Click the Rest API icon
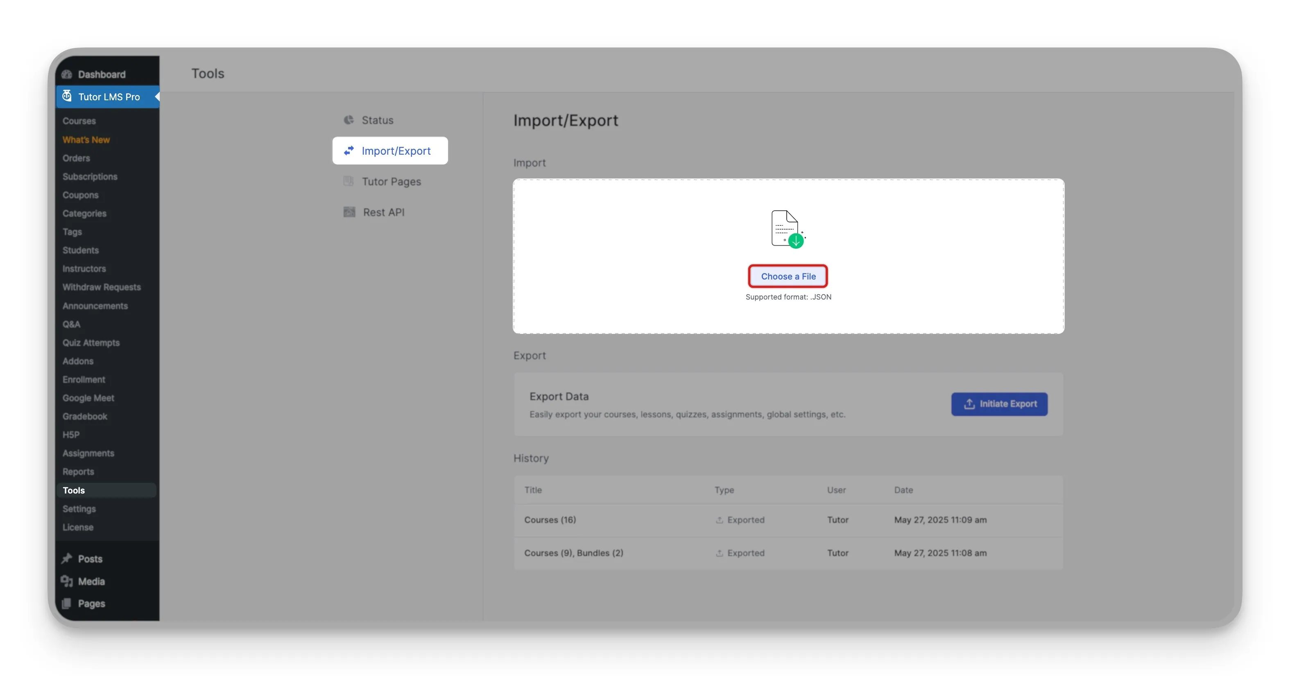The height and width of the screenshot is (676, 1290). pos(349,212)
